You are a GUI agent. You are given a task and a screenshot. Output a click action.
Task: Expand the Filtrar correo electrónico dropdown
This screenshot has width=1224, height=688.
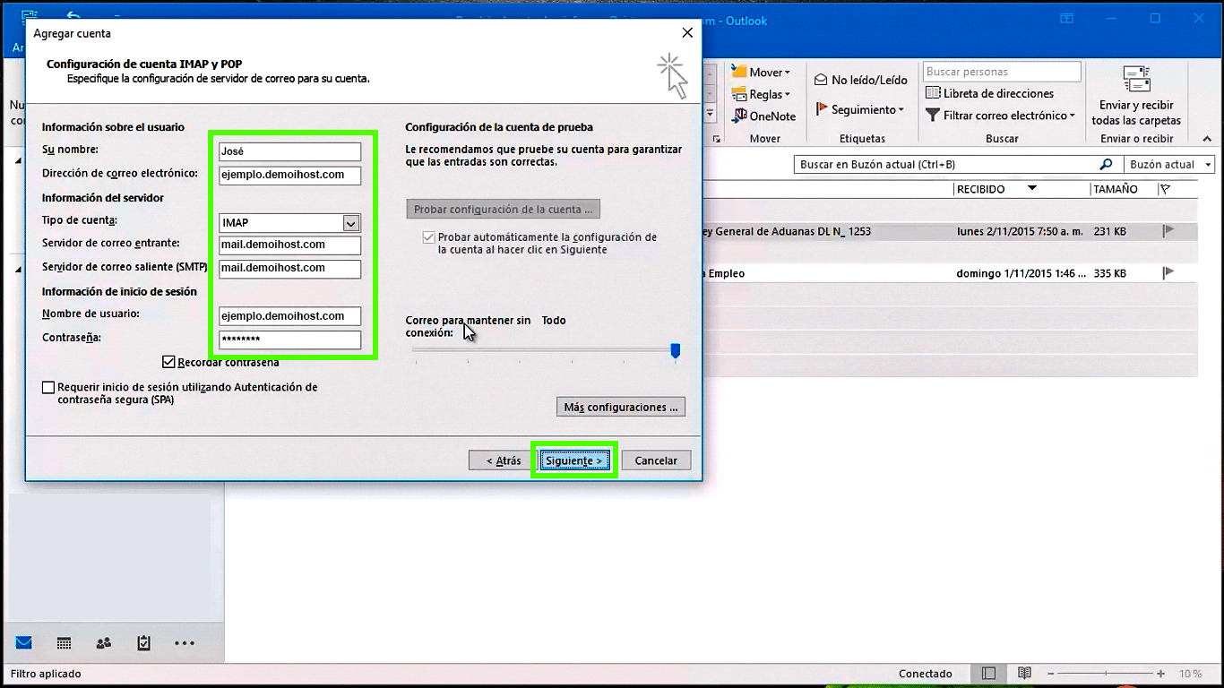(1000, 116)
